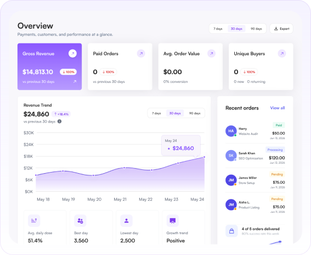311x255 pixels.
Task: Click the Positive growth trend value
Action: click(176, 241)
